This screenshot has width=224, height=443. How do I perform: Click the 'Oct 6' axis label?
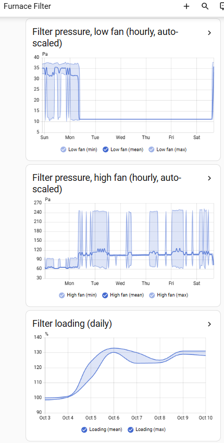pyautogui.click(x=114, y=418)
